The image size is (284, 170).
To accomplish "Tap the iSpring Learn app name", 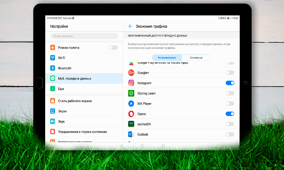I will (146, 93).
